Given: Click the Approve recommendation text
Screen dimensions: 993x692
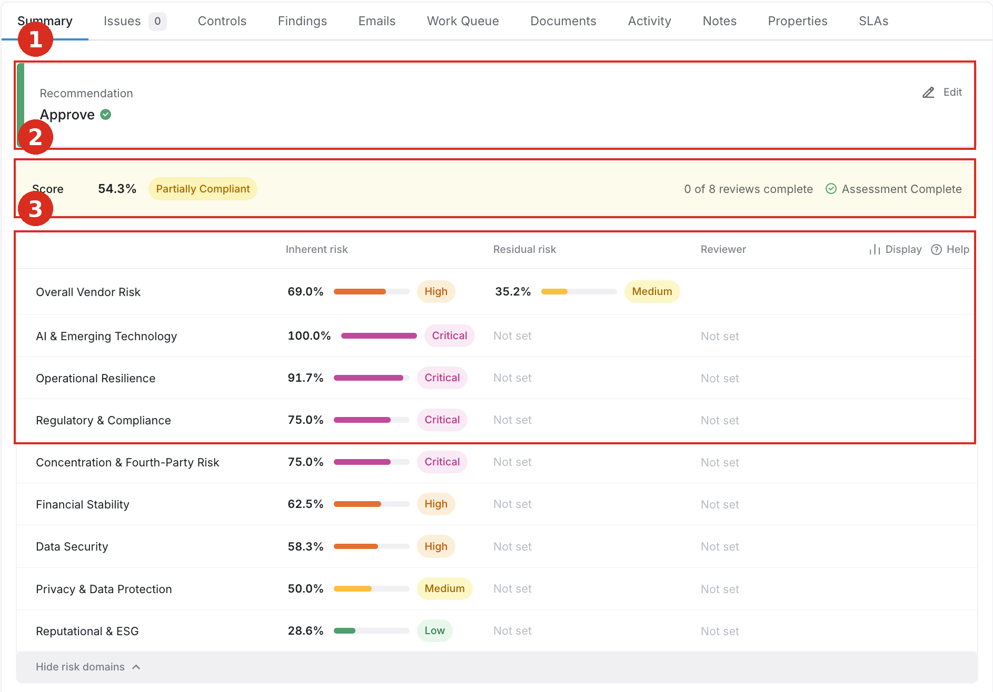Looking at the screenshot, I should [67, 115].
